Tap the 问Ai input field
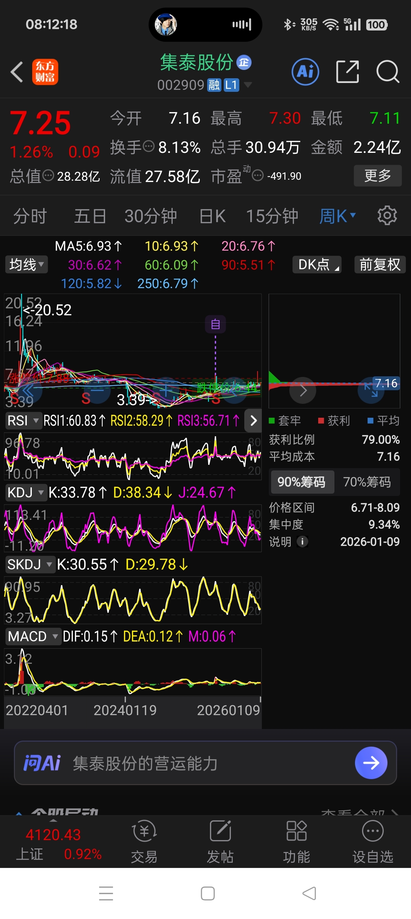Image resolution: width=411 pixels, height=919 pixels. point(205,763)
